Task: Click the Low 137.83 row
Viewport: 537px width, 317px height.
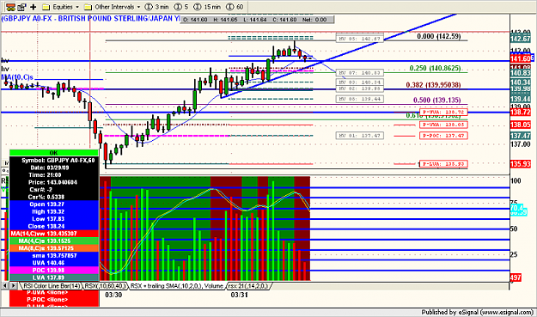Action: coord(54,219)
